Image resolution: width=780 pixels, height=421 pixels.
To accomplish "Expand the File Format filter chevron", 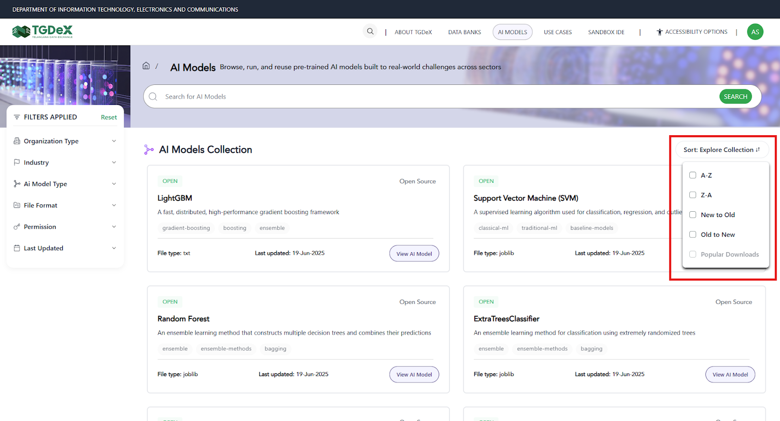I will click(x=114, y=205).
